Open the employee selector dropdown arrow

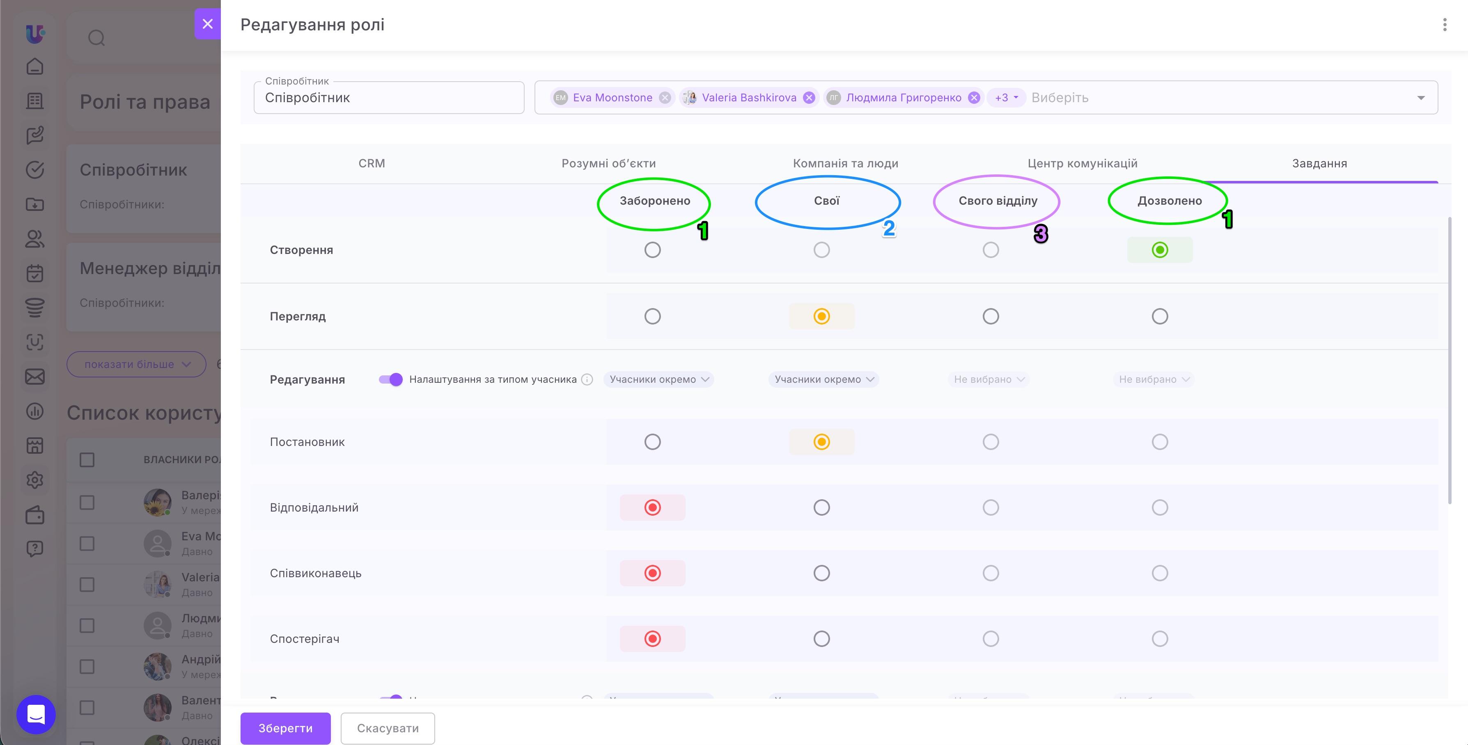tap(1421, 98)
